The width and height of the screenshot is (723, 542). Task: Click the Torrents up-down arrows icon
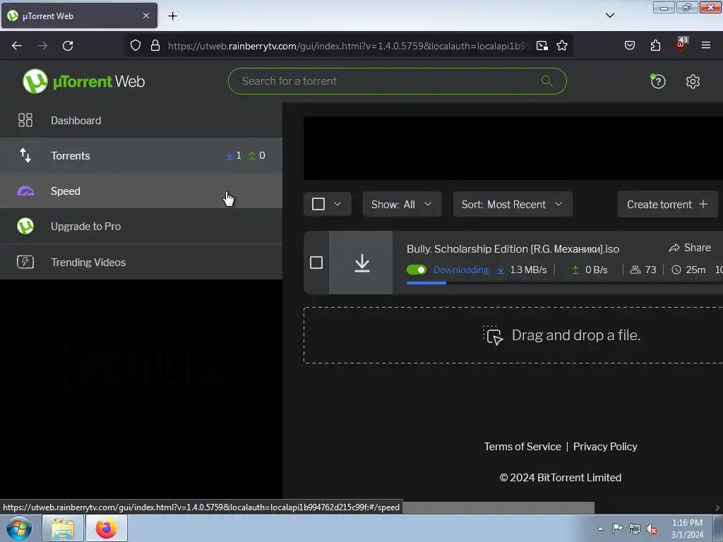pos(25,155)
